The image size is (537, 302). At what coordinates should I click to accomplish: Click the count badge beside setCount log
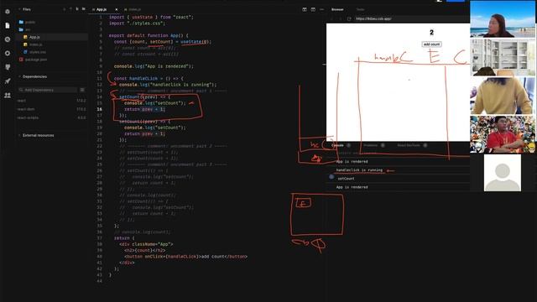(331, 177)
